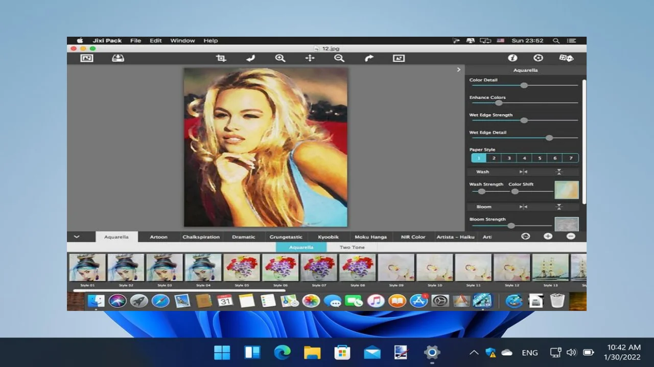654x367 pixels.
Task: Show hidden icons in Windows tray
Action: click(x=474, y=352)
